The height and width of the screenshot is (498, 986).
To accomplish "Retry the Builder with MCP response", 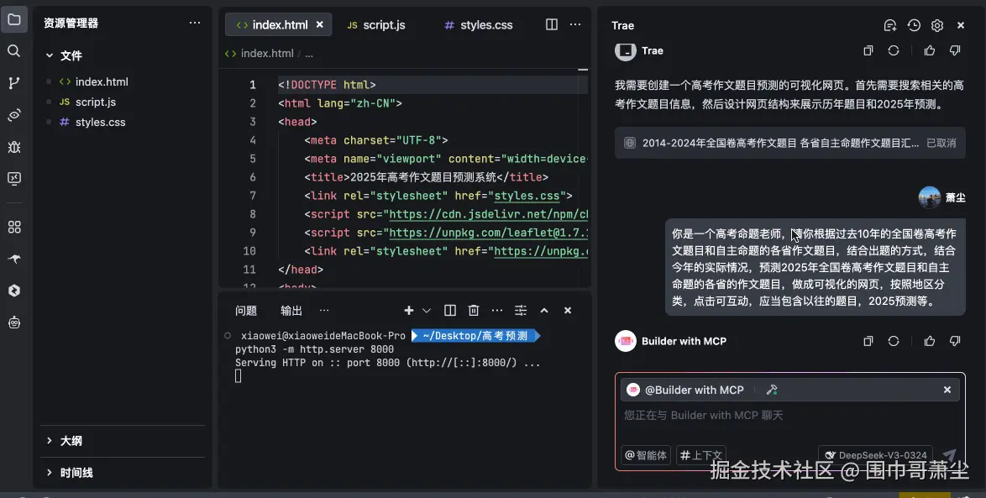I will click(894, 341).
